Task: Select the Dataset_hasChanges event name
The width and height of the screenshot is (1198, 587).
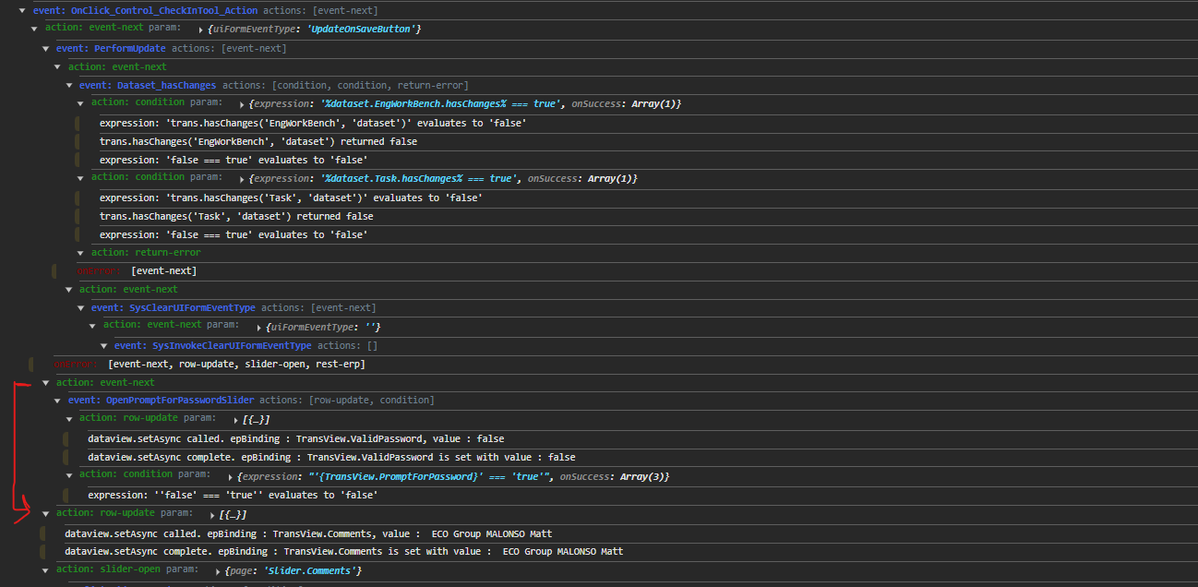Action: (167, 86)
